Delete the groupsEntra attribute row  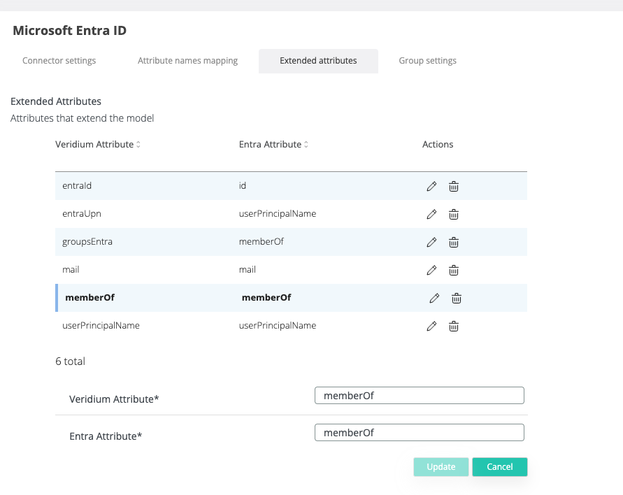coord(454,243)
